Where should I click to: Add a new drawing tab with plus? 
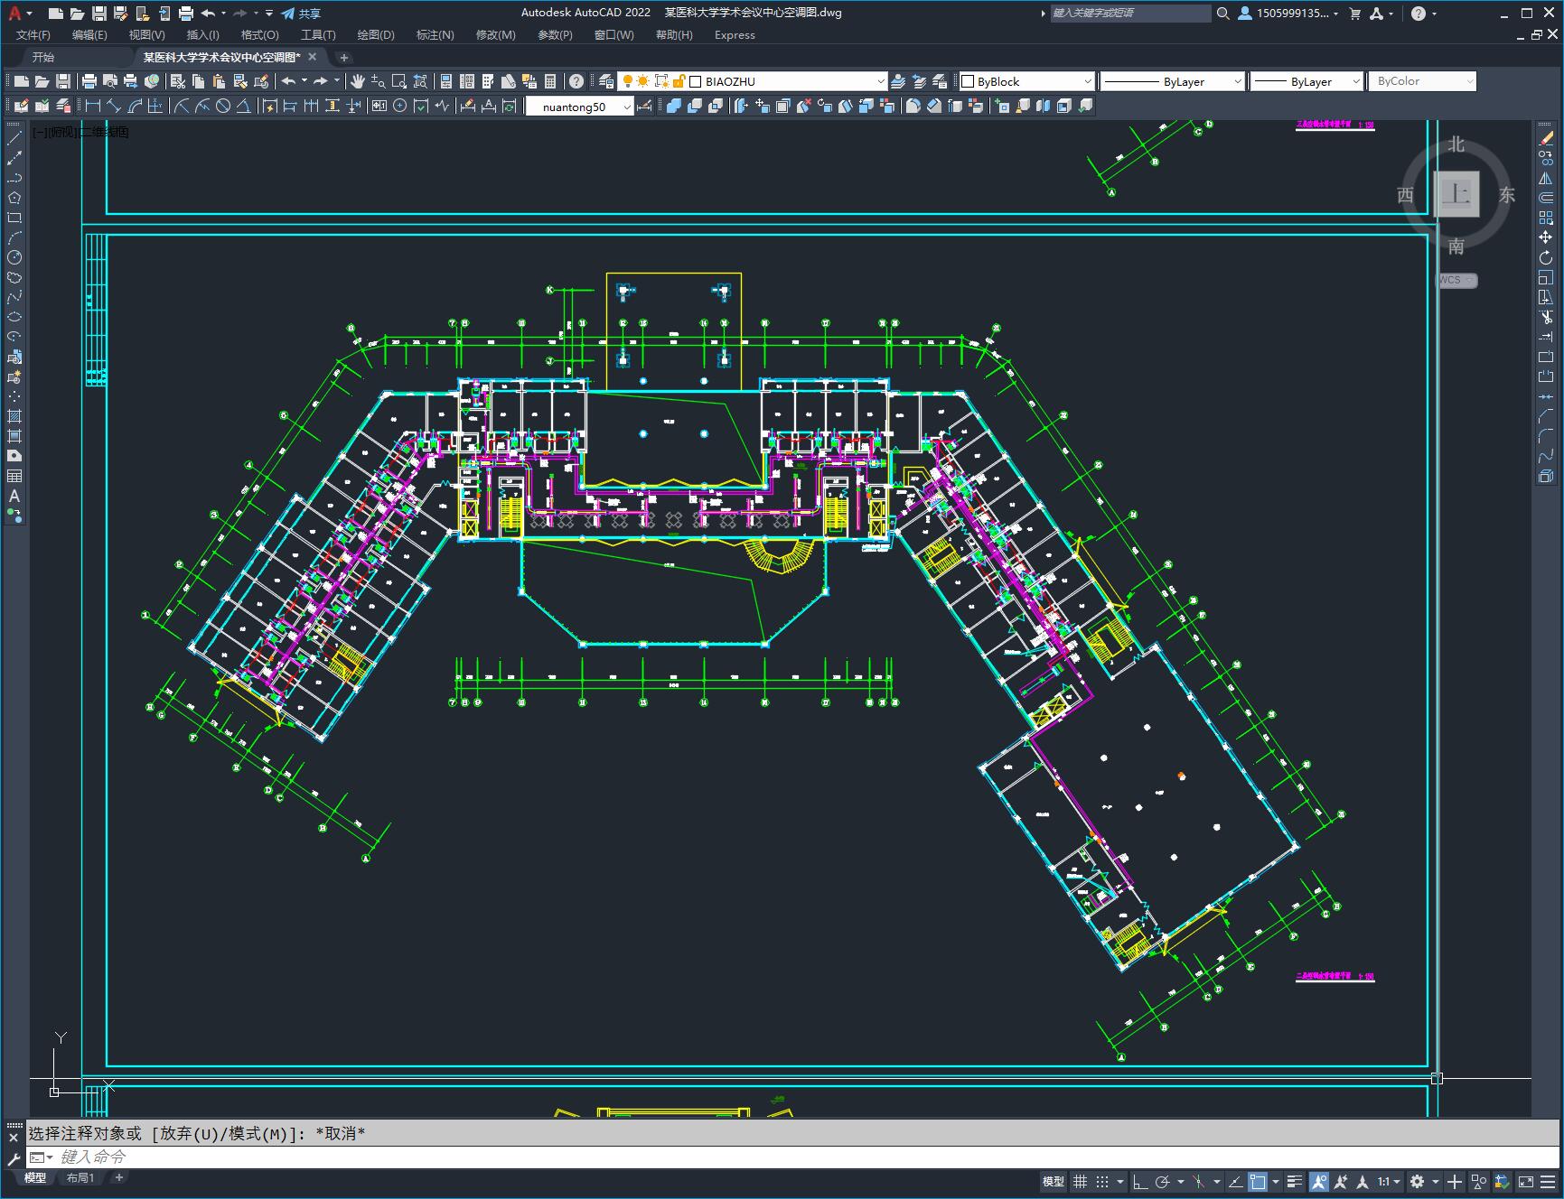[344, 57]
